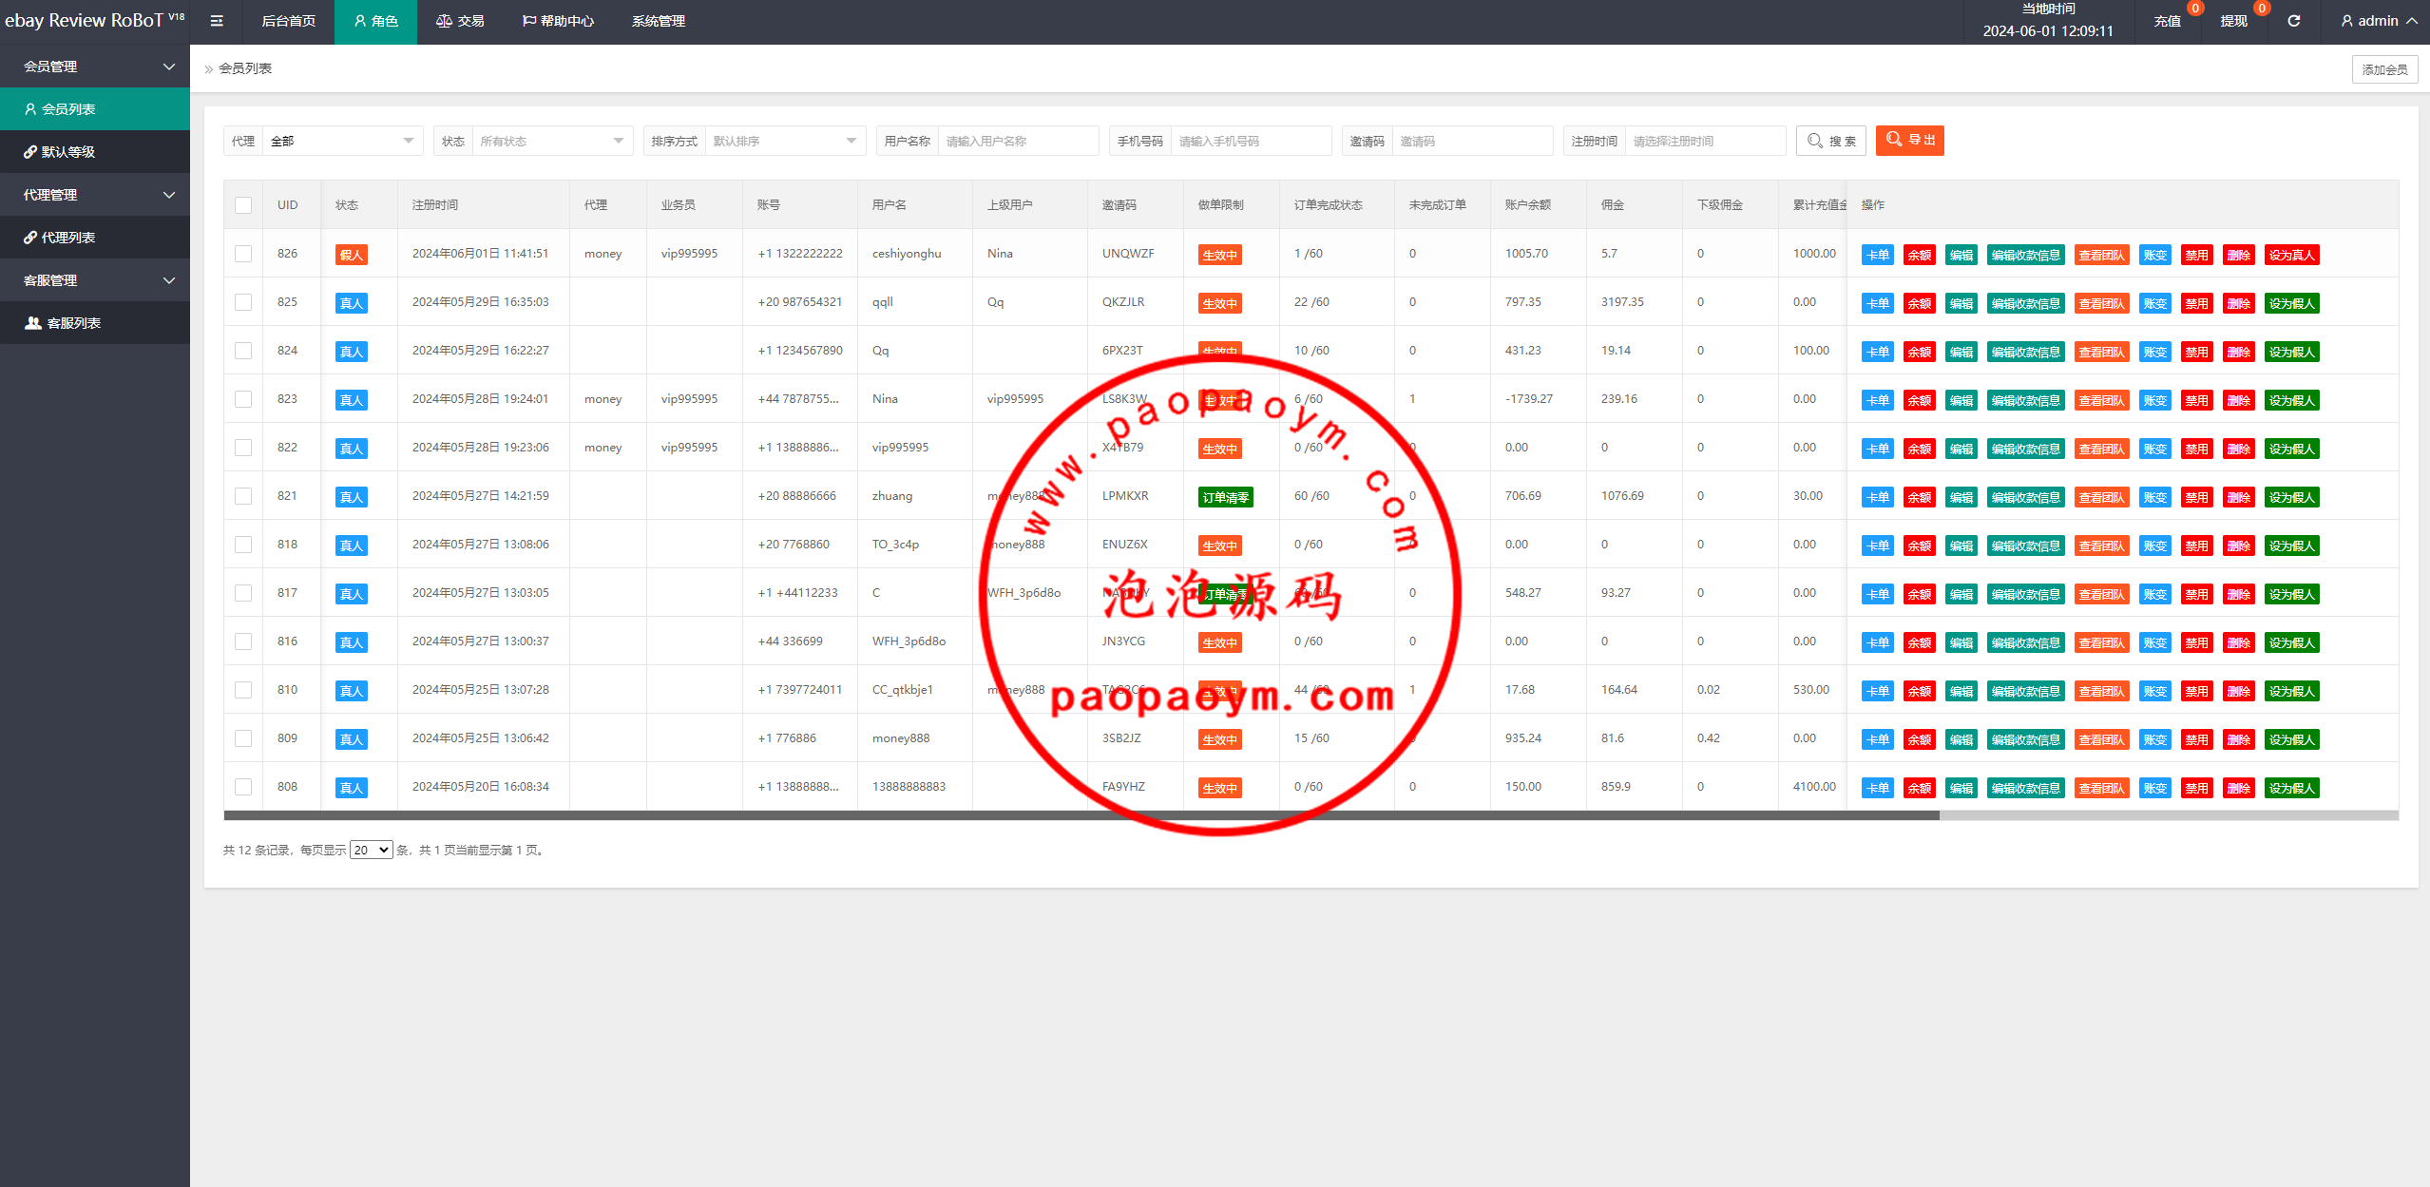
Task: Collapse the 客服管理 sidebar section
Action: coord(95,280)
